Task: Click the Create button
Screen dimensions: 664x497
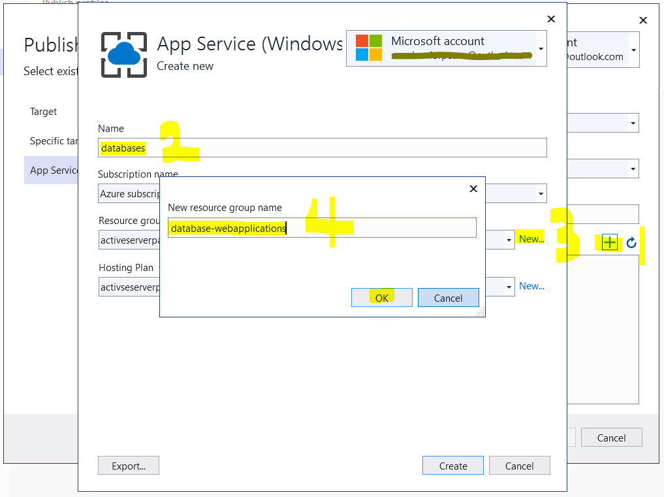Action: point(452,466)
